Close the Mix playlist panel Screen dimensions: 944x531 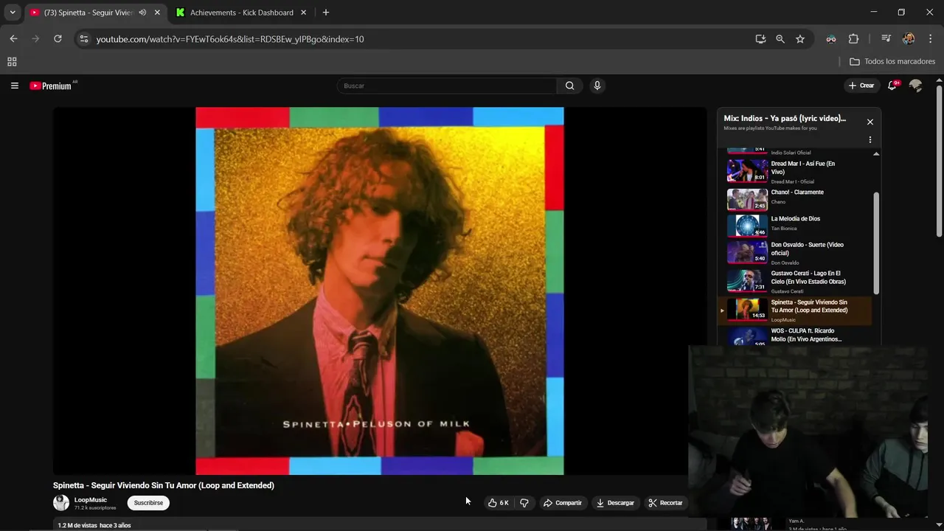(870, 122)
